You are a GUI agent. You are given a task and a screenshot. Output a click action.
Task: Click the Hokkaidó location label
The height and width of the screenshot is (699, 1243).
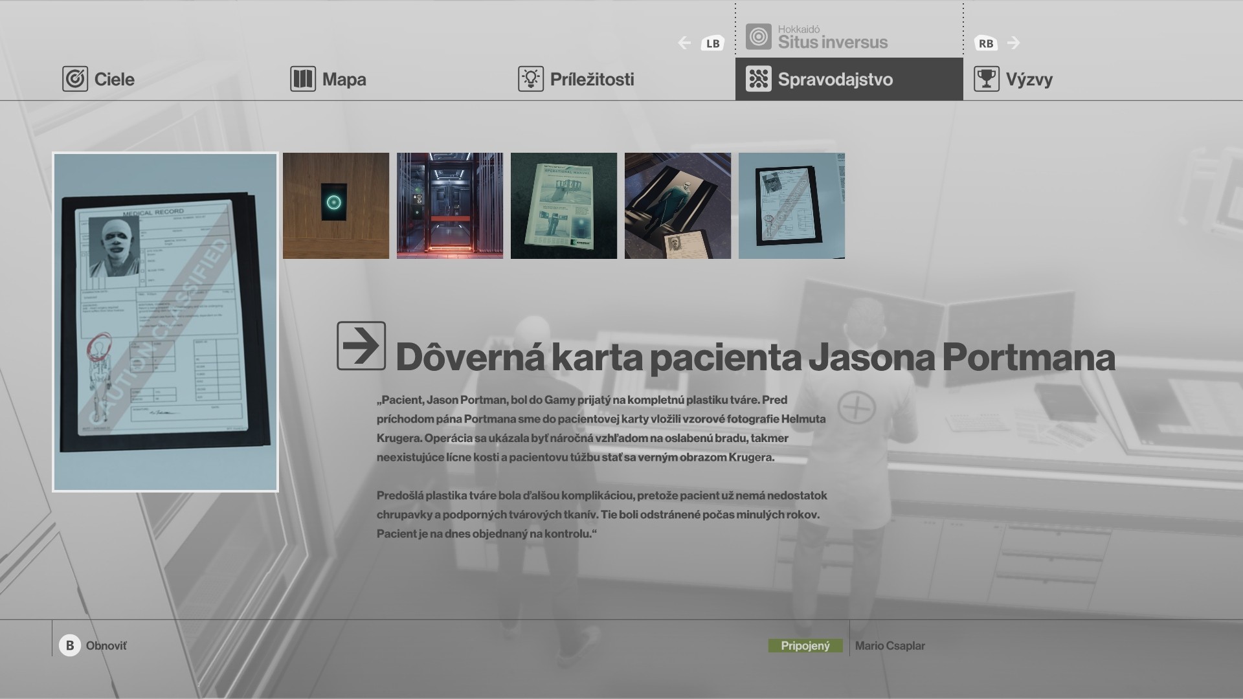pyautogui.click(x=799, y=29)
